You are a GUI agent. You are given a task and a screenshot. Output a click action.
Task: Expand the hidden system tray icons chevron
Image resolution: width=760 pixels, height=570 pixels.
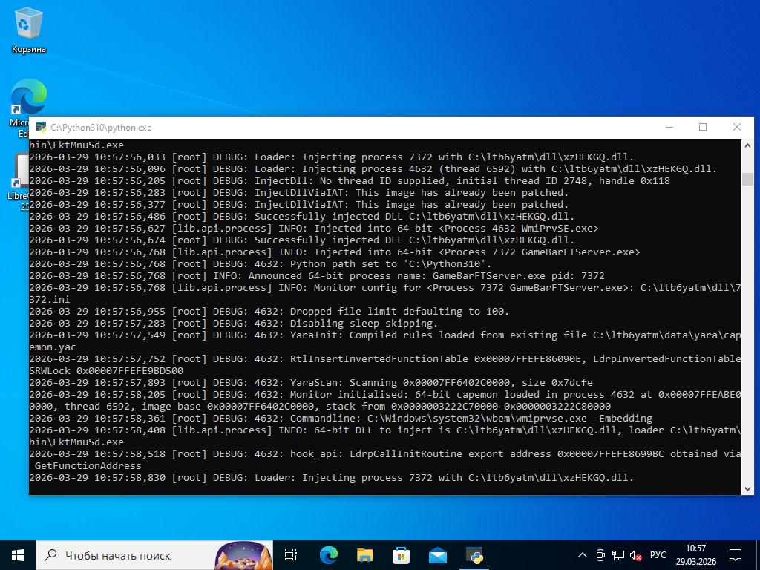pyautogui.click(x=583, y=555)
